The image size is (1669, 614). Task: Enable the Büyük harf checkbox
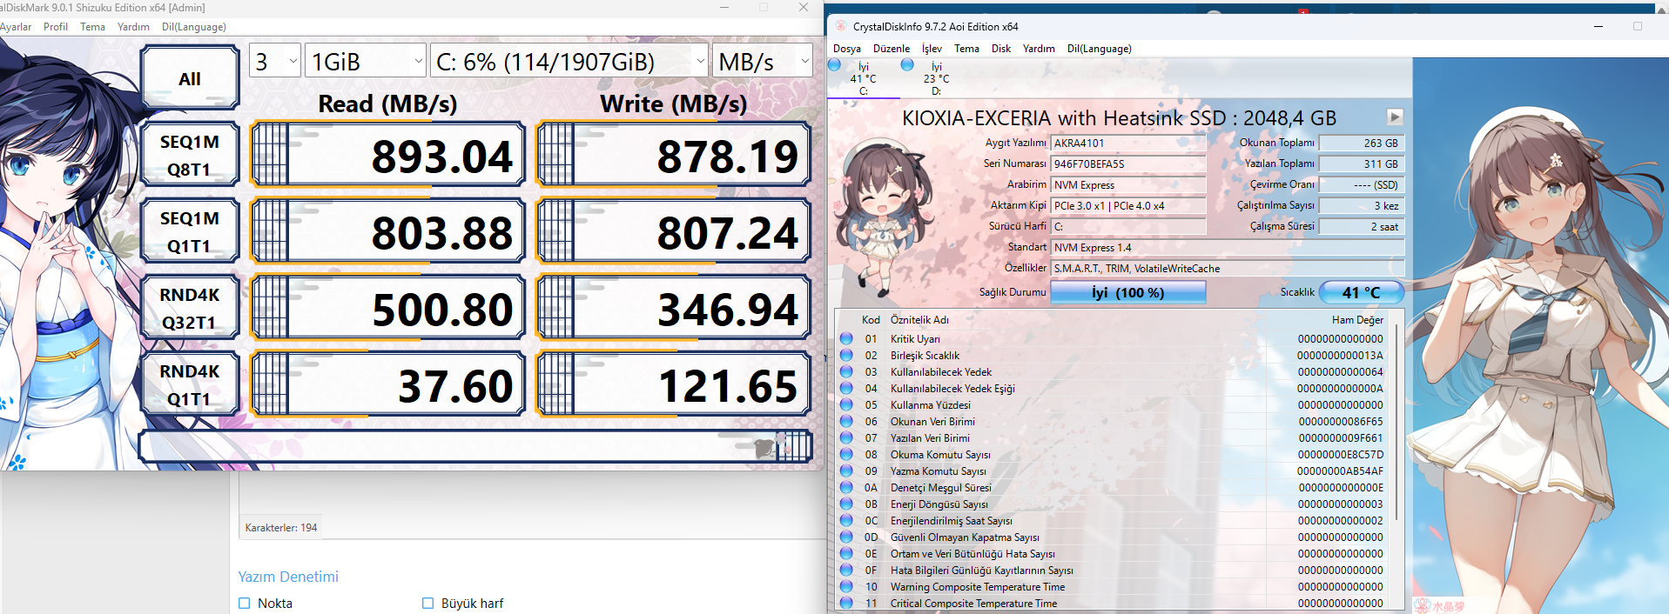click(427, 603)
